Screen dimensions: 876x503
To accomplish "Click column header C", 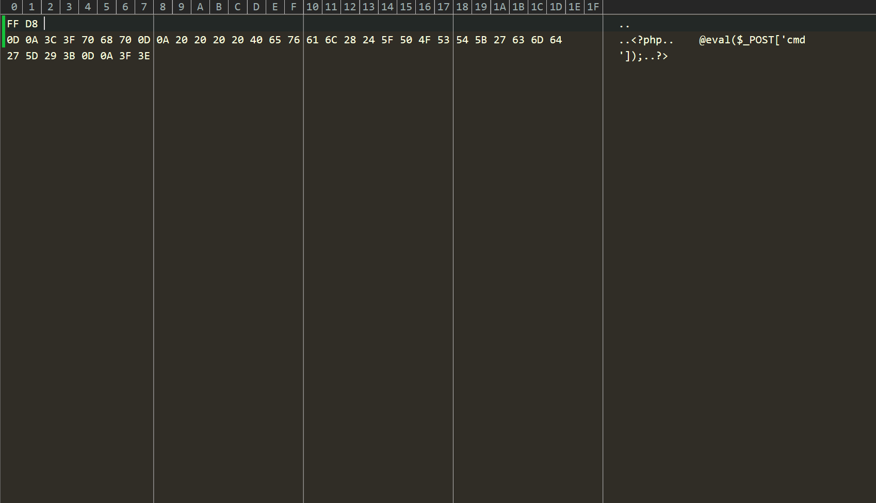I will [x=237, y=7].
